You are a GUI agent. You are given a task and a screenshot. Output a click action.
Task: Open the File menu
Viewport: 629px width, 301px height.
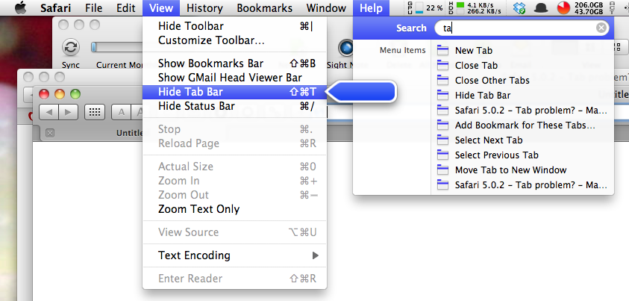pyautogui.click(x=93, y=8)
